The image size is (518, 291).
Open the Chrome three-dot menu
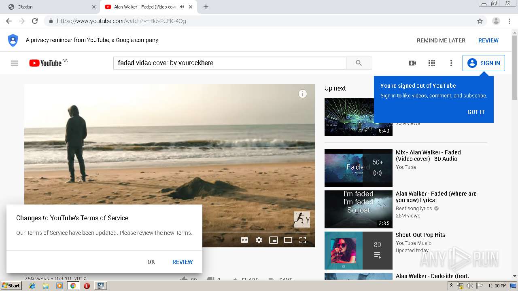pos(509,21)
